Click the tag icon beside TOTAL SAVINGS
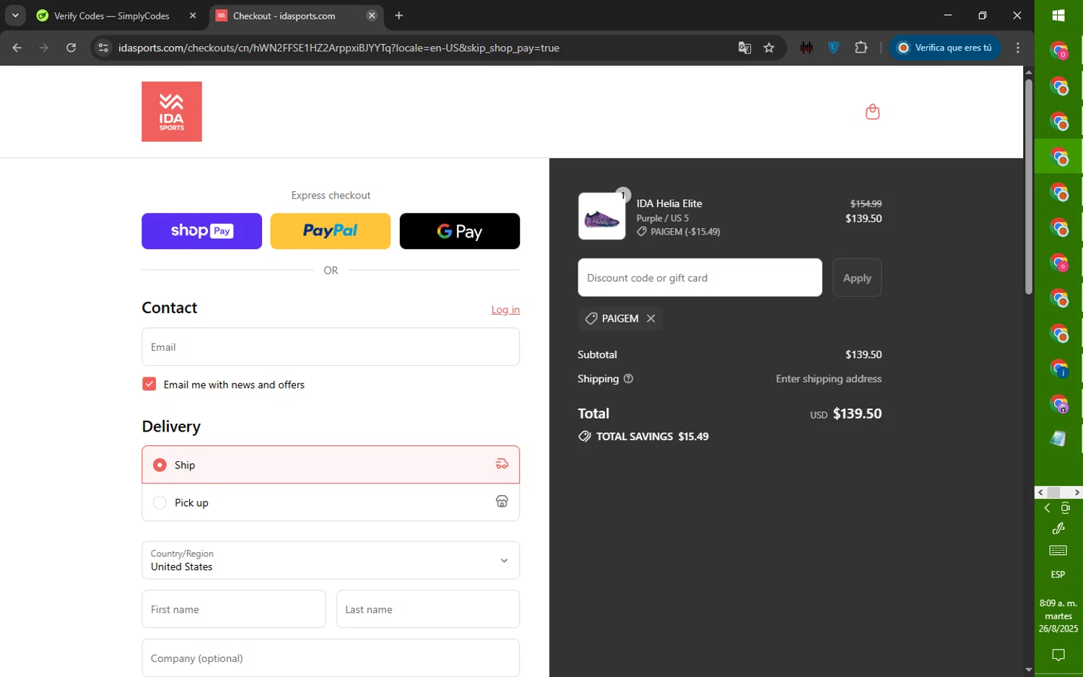Viewport: 1083px width, 677px height. click(584, 437)
